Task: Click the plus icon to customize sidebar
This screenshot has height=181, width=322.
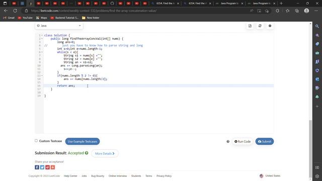Action: tap(317, 106)
